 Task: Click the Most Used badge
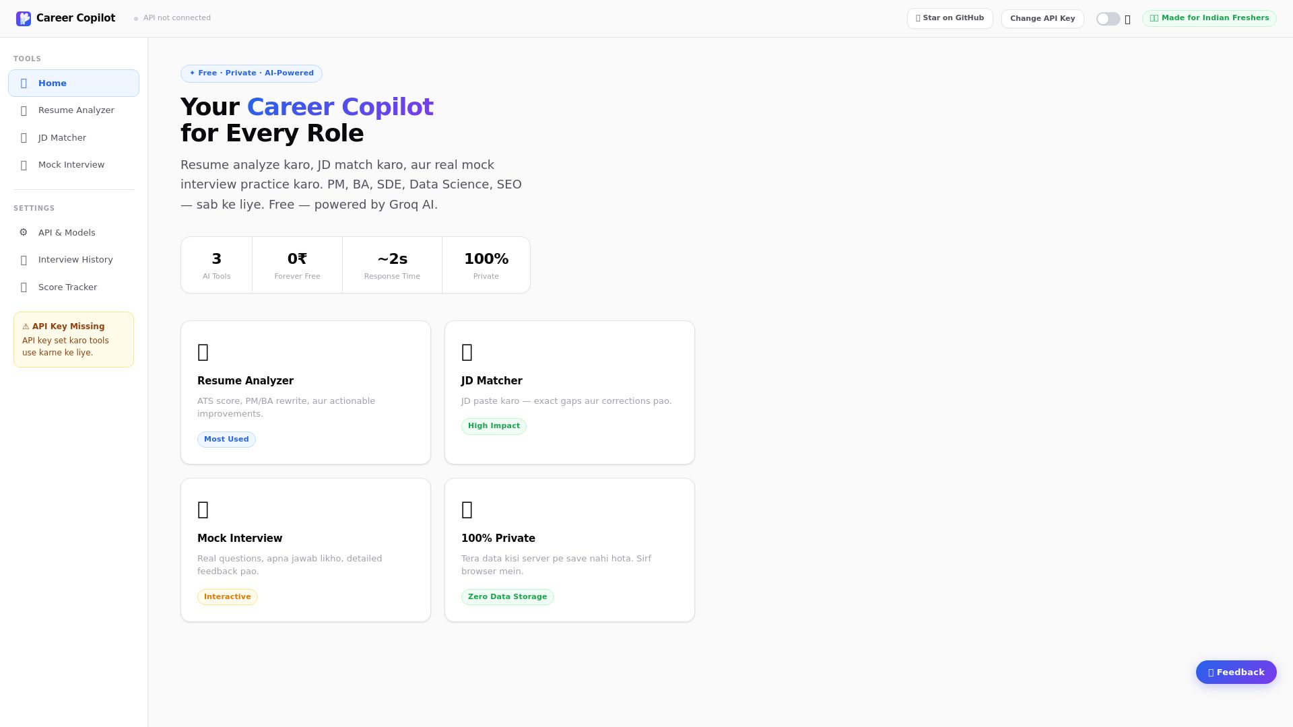(x=226, y=440)
